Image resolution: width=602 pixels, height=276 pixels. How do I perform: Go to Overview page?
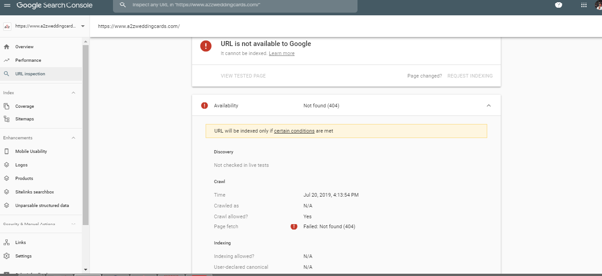click(24, 47)
